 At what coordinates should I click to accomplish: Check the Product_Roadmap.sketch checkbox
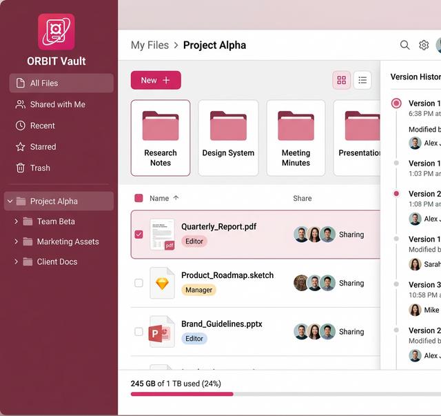coord(139,283)
